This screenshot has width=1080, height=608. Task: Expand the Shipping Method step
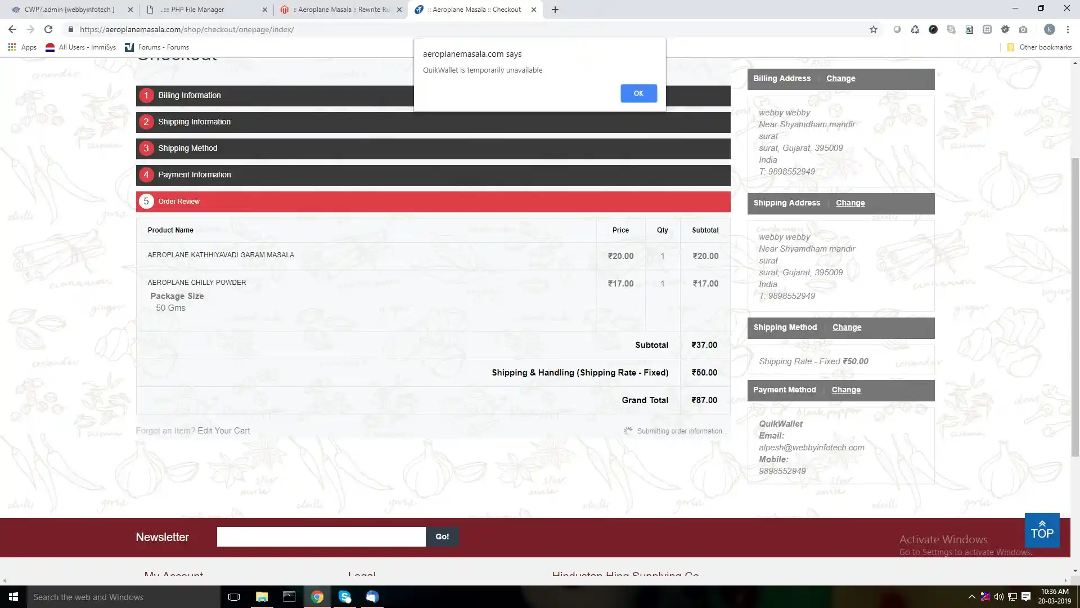click(187, 148)
